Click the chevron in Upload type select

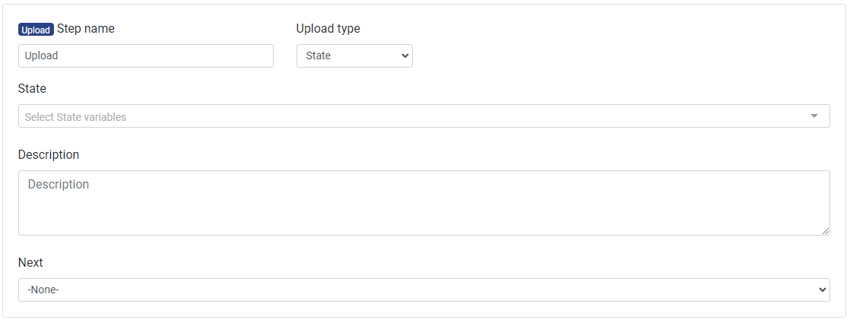(404, 55)
